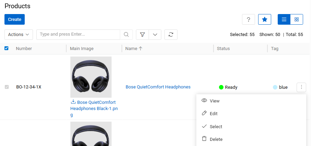Screen dimensions: 311x146
Task: Toggle checkbox for row BO-12-34-1X
Action: pyautogui.click(x=7, y=87)
